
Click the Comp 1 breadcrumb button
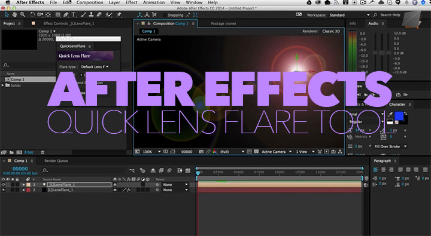[x=148, y=31]
